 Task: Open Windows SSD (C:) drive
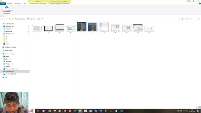10,74
